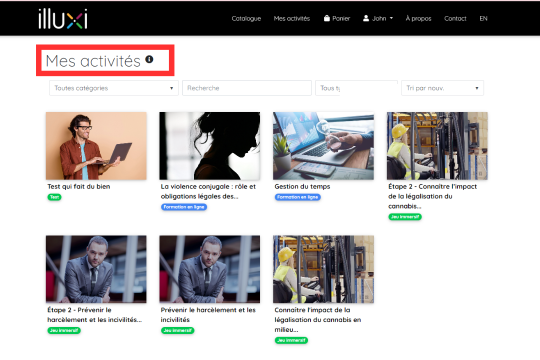Open the À propos page

[x=418, y=18]
